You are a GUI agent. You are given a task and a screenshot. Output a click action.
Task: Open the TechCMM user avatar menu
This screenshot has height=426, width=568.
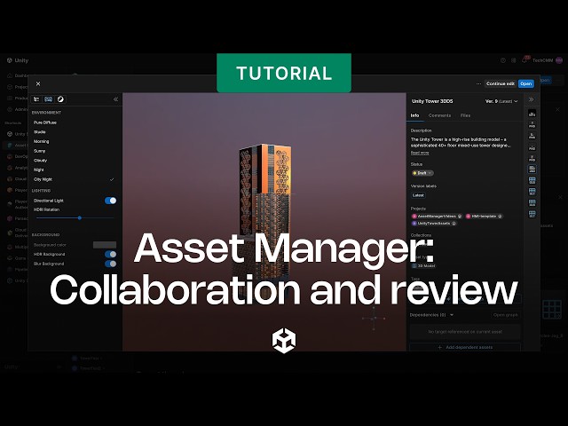coord(559,60)
